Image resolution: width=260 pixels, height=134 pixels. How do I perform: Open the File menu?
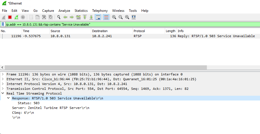[5, 11]
